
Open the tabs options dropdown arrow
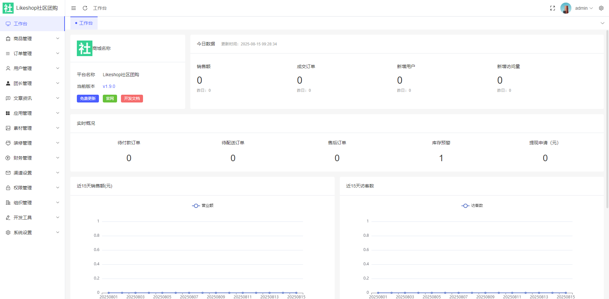(602, 23)
